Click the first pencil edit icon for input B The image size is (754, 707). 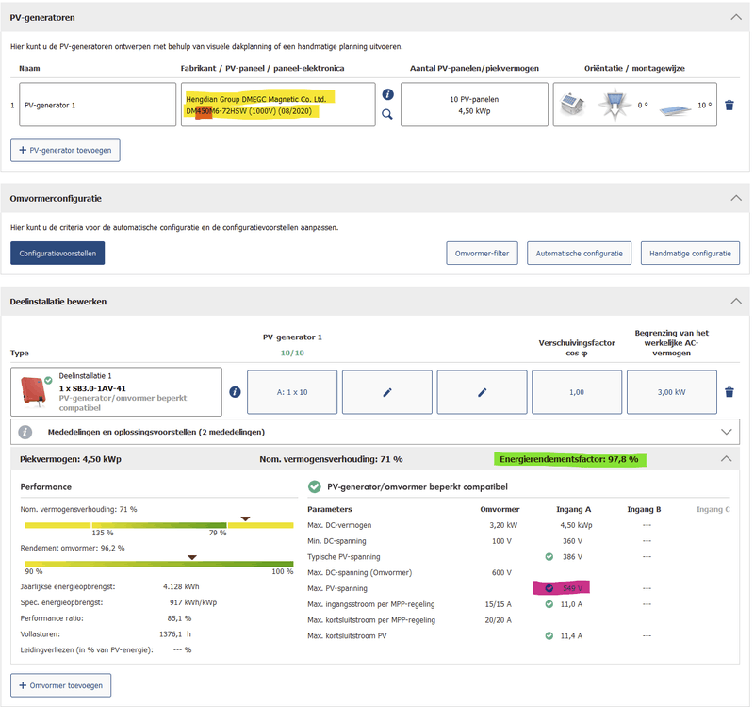coord(386,392)
